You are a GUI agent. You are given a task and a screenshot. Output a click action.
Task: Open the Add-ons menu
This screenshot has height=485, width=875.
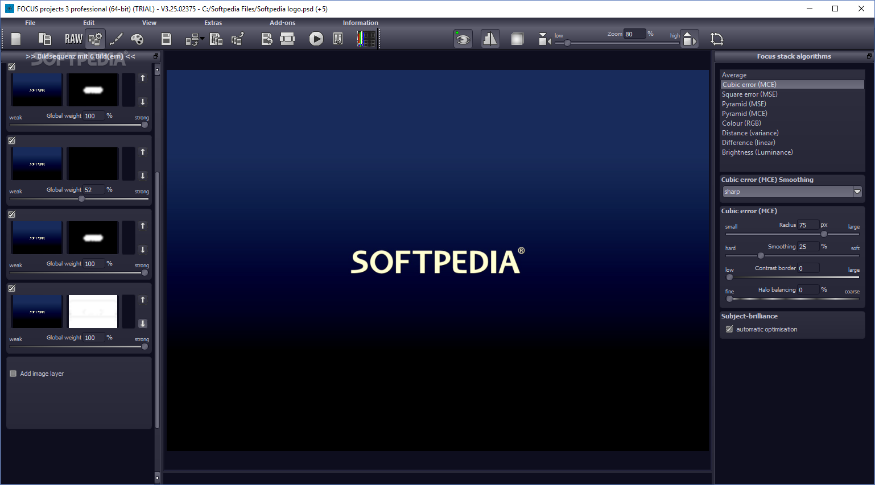(282, 23)
